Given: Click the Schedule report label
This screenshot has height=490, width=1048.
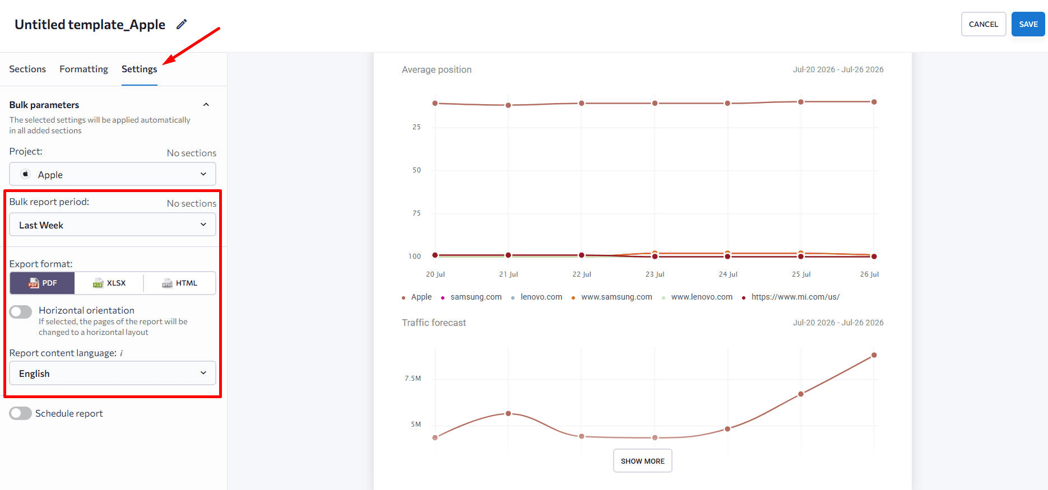Looking at the screenshot, I should pos(69,413).
